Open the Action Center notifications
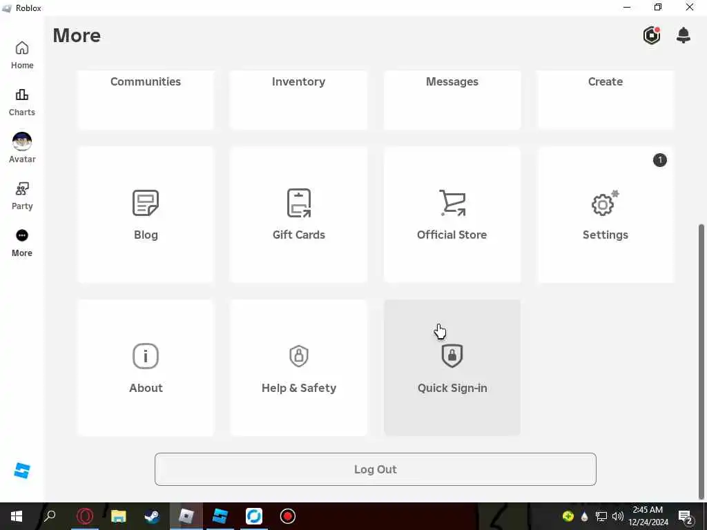Viewport: 707px width, 530px height. coord(686,516)
